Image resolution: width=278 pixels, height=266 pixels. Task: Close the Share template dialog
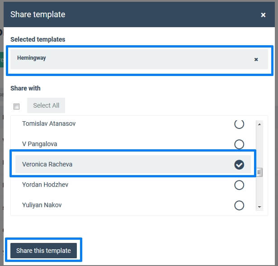point(263,15)
